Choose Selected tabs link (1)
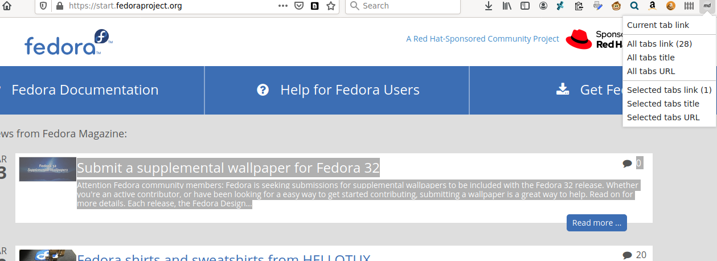The image size is (717, 261). (670, 90)
